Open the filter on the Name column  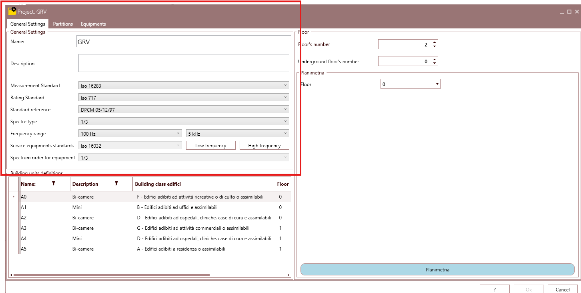[53, 183]
